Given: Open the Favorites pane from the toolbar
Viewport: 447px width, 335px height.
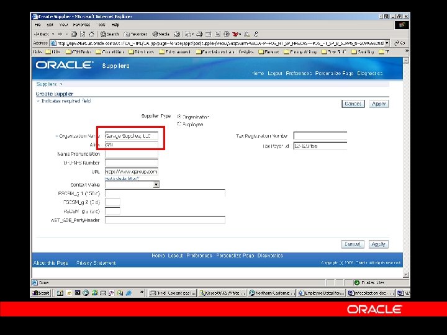Looking at the screenshot, I should click(135, 34).
